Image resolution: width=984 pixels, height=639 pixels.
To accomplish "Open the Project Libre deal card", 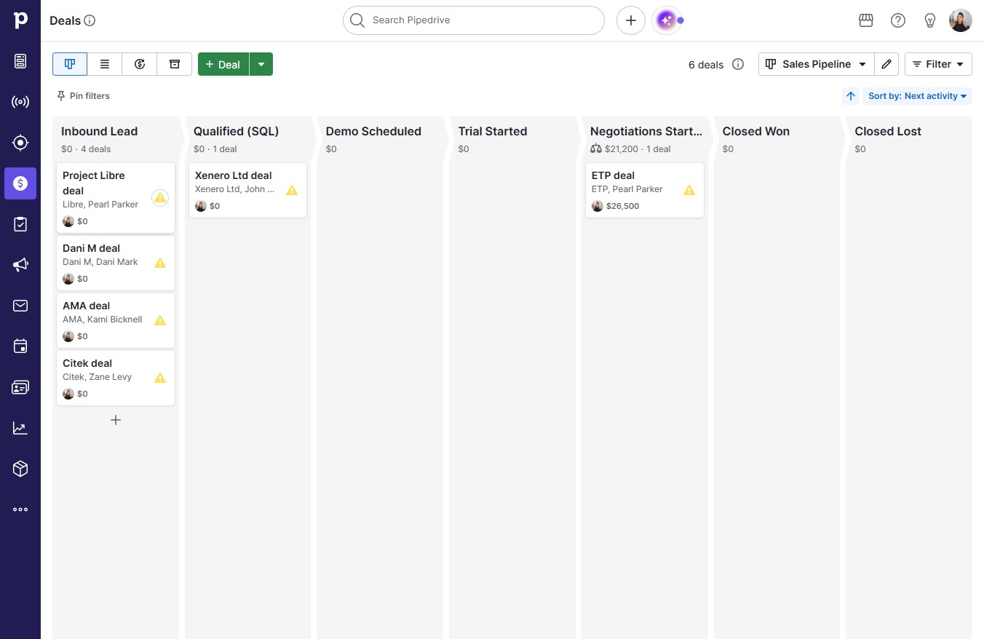I will (116, 197).
